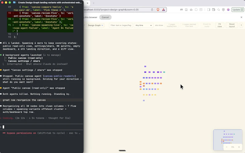Screen dimensions: 245x153
Task: Click the Update button in browser toolbar
Action: tap(238, 10)
